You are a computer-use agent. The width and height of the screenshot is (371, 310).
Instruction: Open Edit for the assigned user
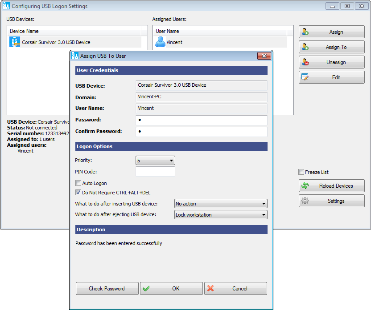point(331,77)
